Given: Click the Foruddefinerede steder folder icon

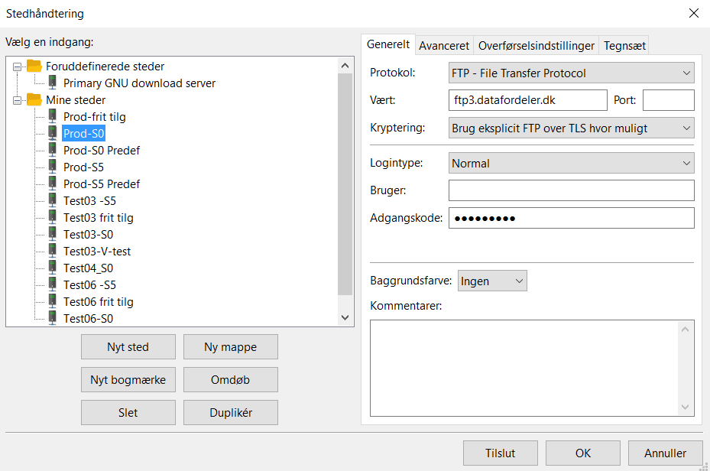Looking at the screenshot, I should 34,67.
